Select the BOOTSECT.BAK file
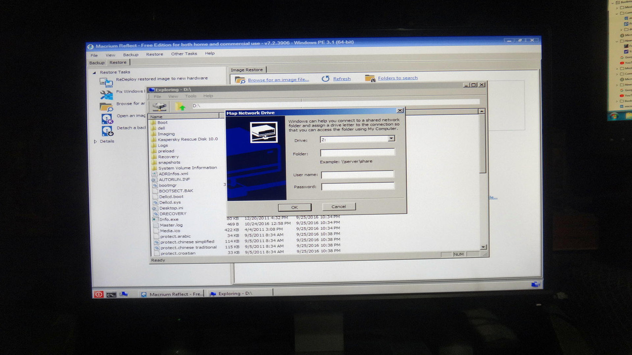Viewport: 632px width, 355px height. (176, 191)
